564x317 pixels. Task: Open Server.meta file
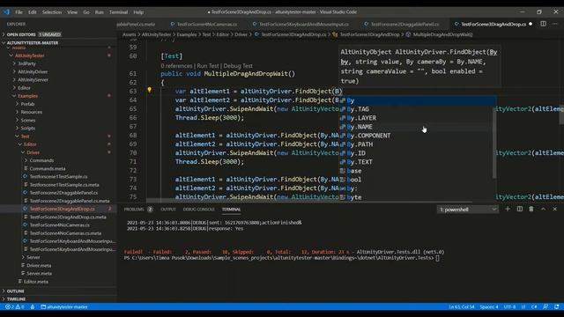pyautogui.click(x=39, y=274)
